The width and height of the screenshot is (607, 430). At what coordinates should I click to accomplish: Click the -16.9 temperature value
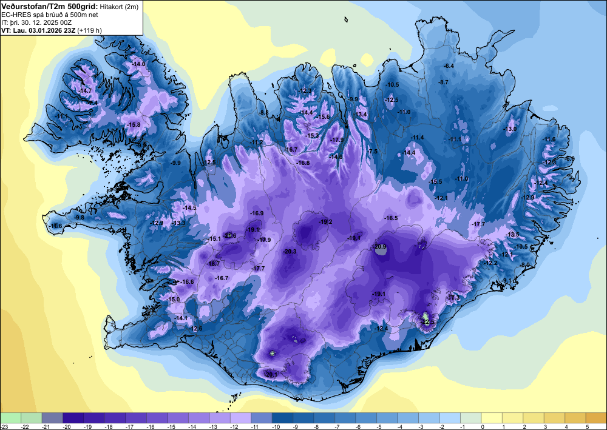(257, 213)
